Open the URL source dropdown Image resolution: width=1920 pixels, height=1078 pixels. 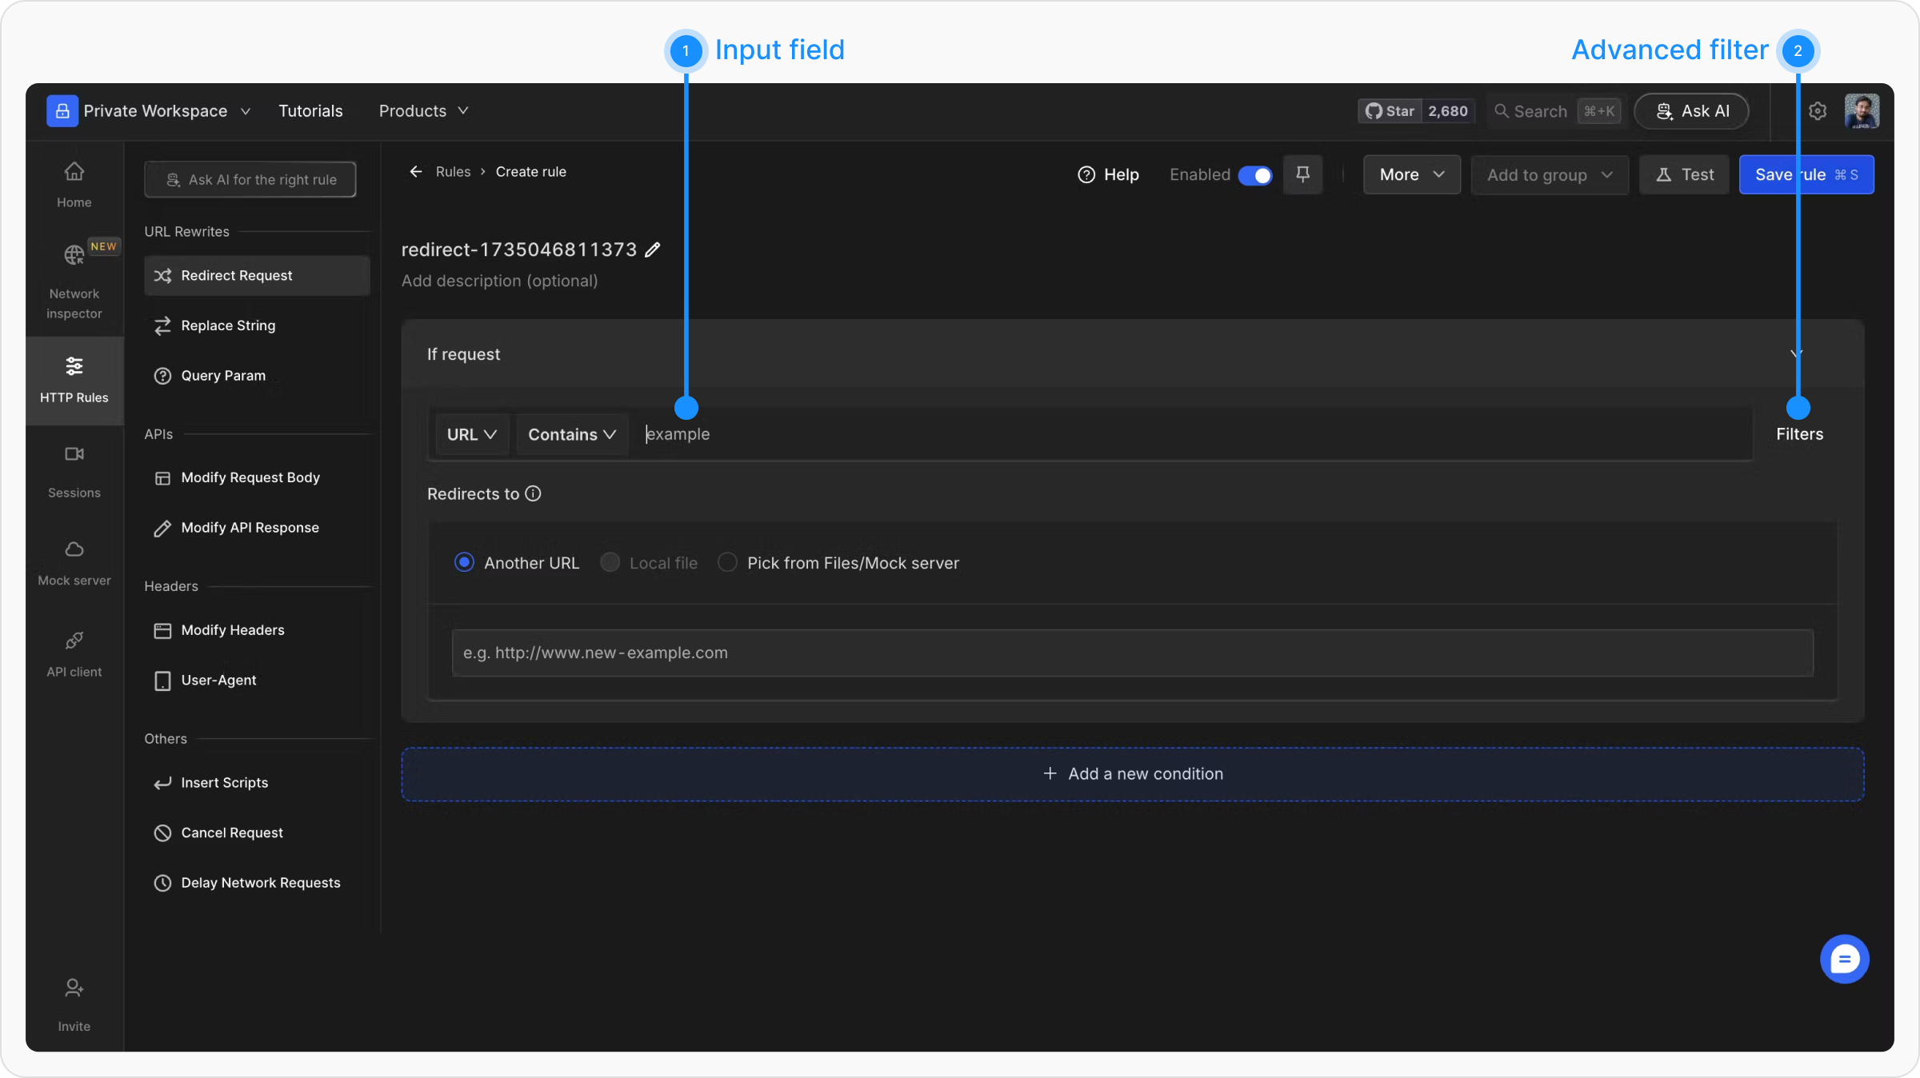(471, 434)
